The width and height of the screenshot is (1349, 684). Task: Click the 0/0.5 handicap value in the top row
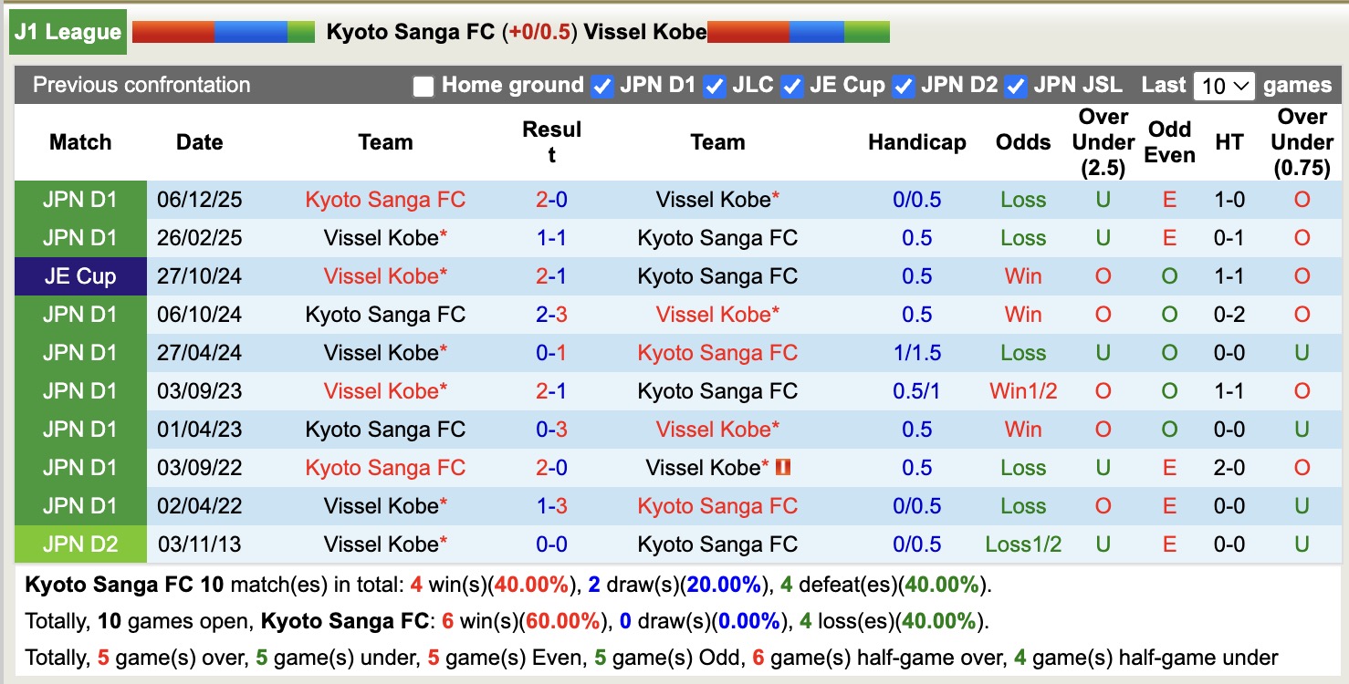[x=916, y=199]
